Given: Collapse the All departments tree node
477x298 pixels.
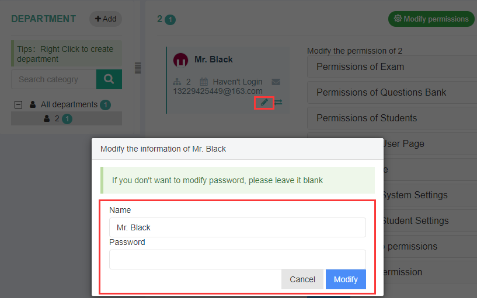Looking at the screenshot, I should (18, 105).
